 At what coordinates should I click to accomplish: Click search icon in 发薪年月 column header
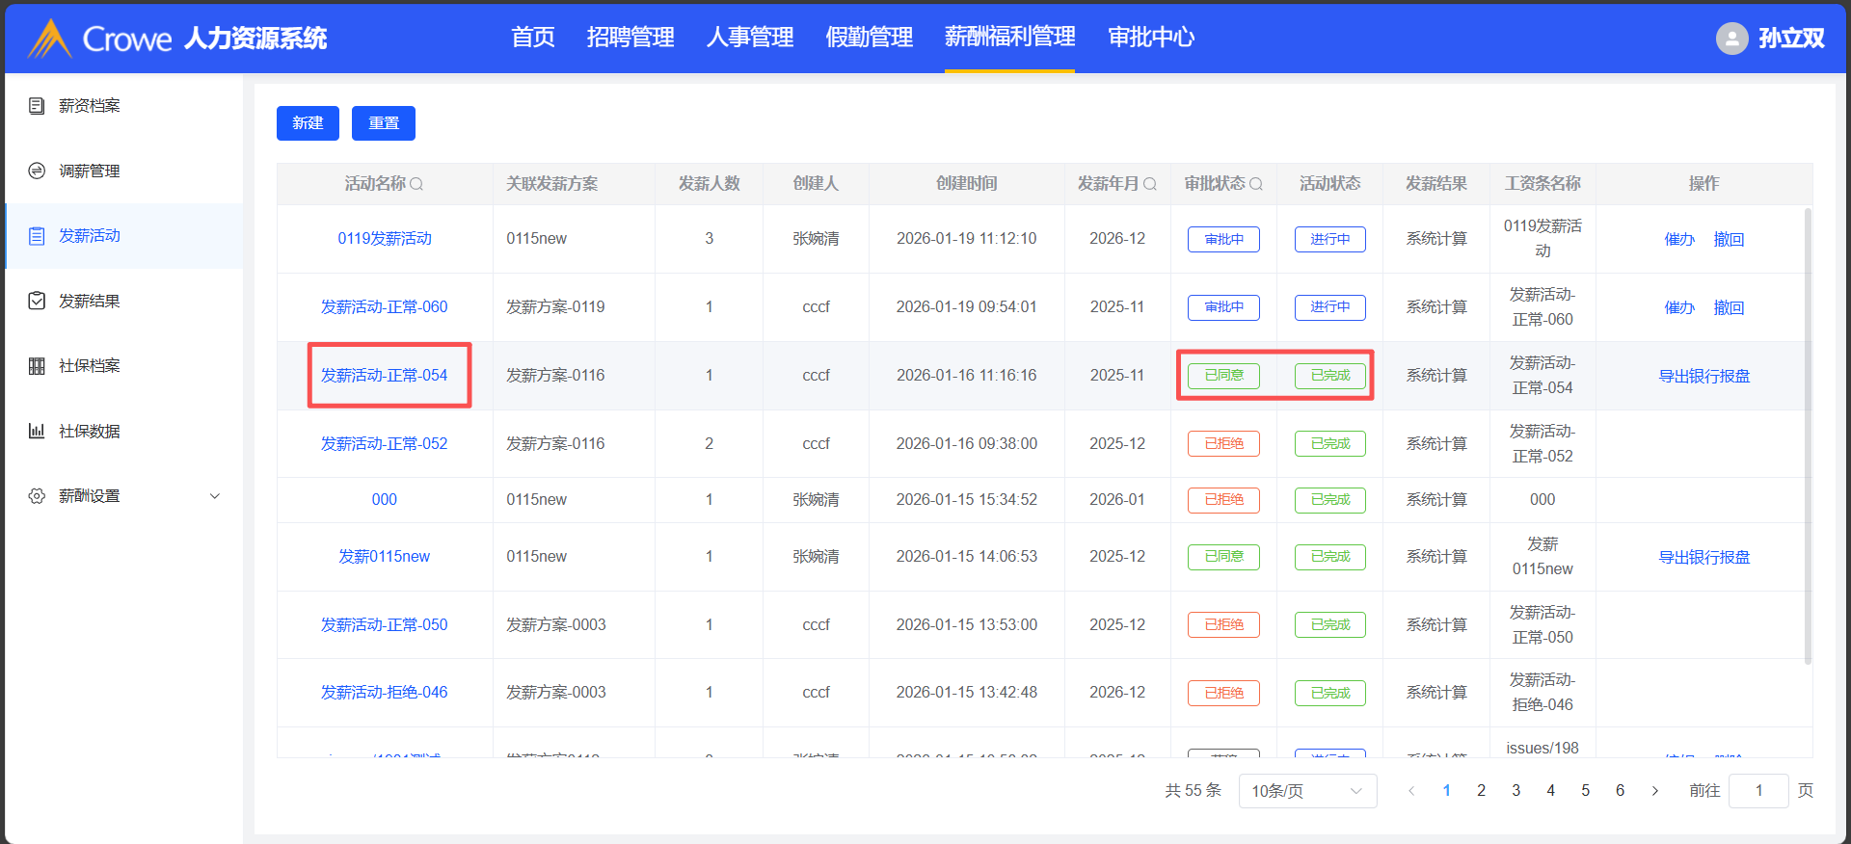[1150, 184]
